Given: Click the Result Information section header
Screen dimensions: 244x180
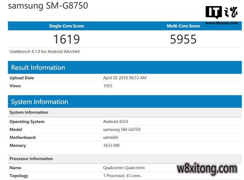Looking at the screenshot, I should pyautogui.click(x=125, y=67).
